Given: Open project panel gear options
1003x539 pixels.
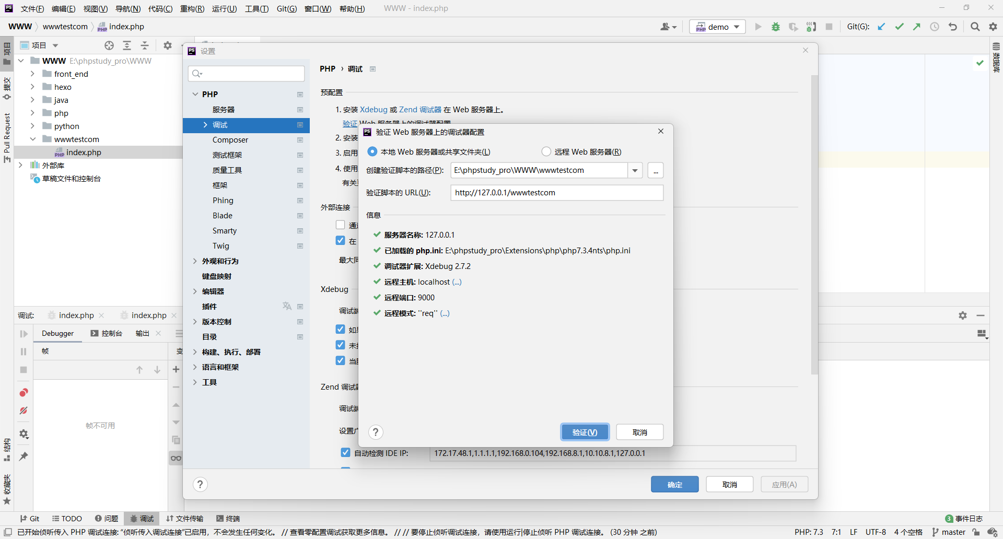Looking at the screenshot, I should click(x=167, y=45).
